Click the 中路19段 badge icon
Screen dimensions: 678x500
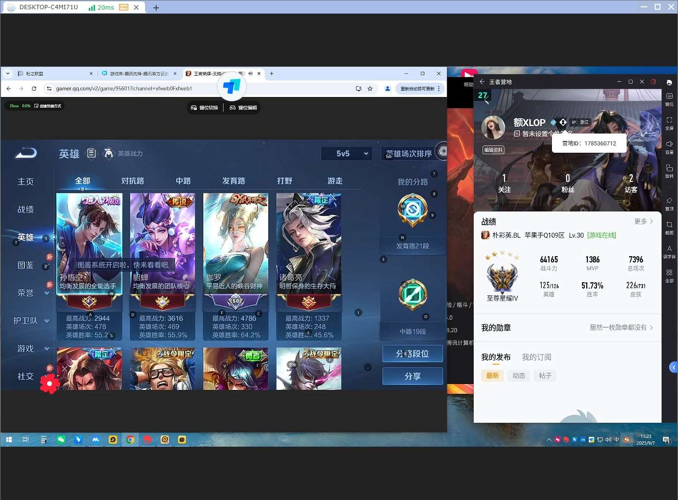click(x=413, y=295)
